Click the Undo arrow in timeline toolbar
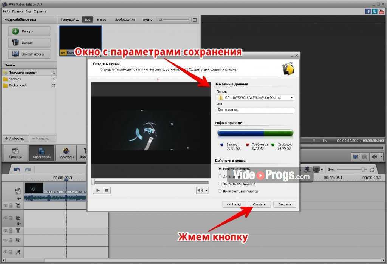 [17, 170]
